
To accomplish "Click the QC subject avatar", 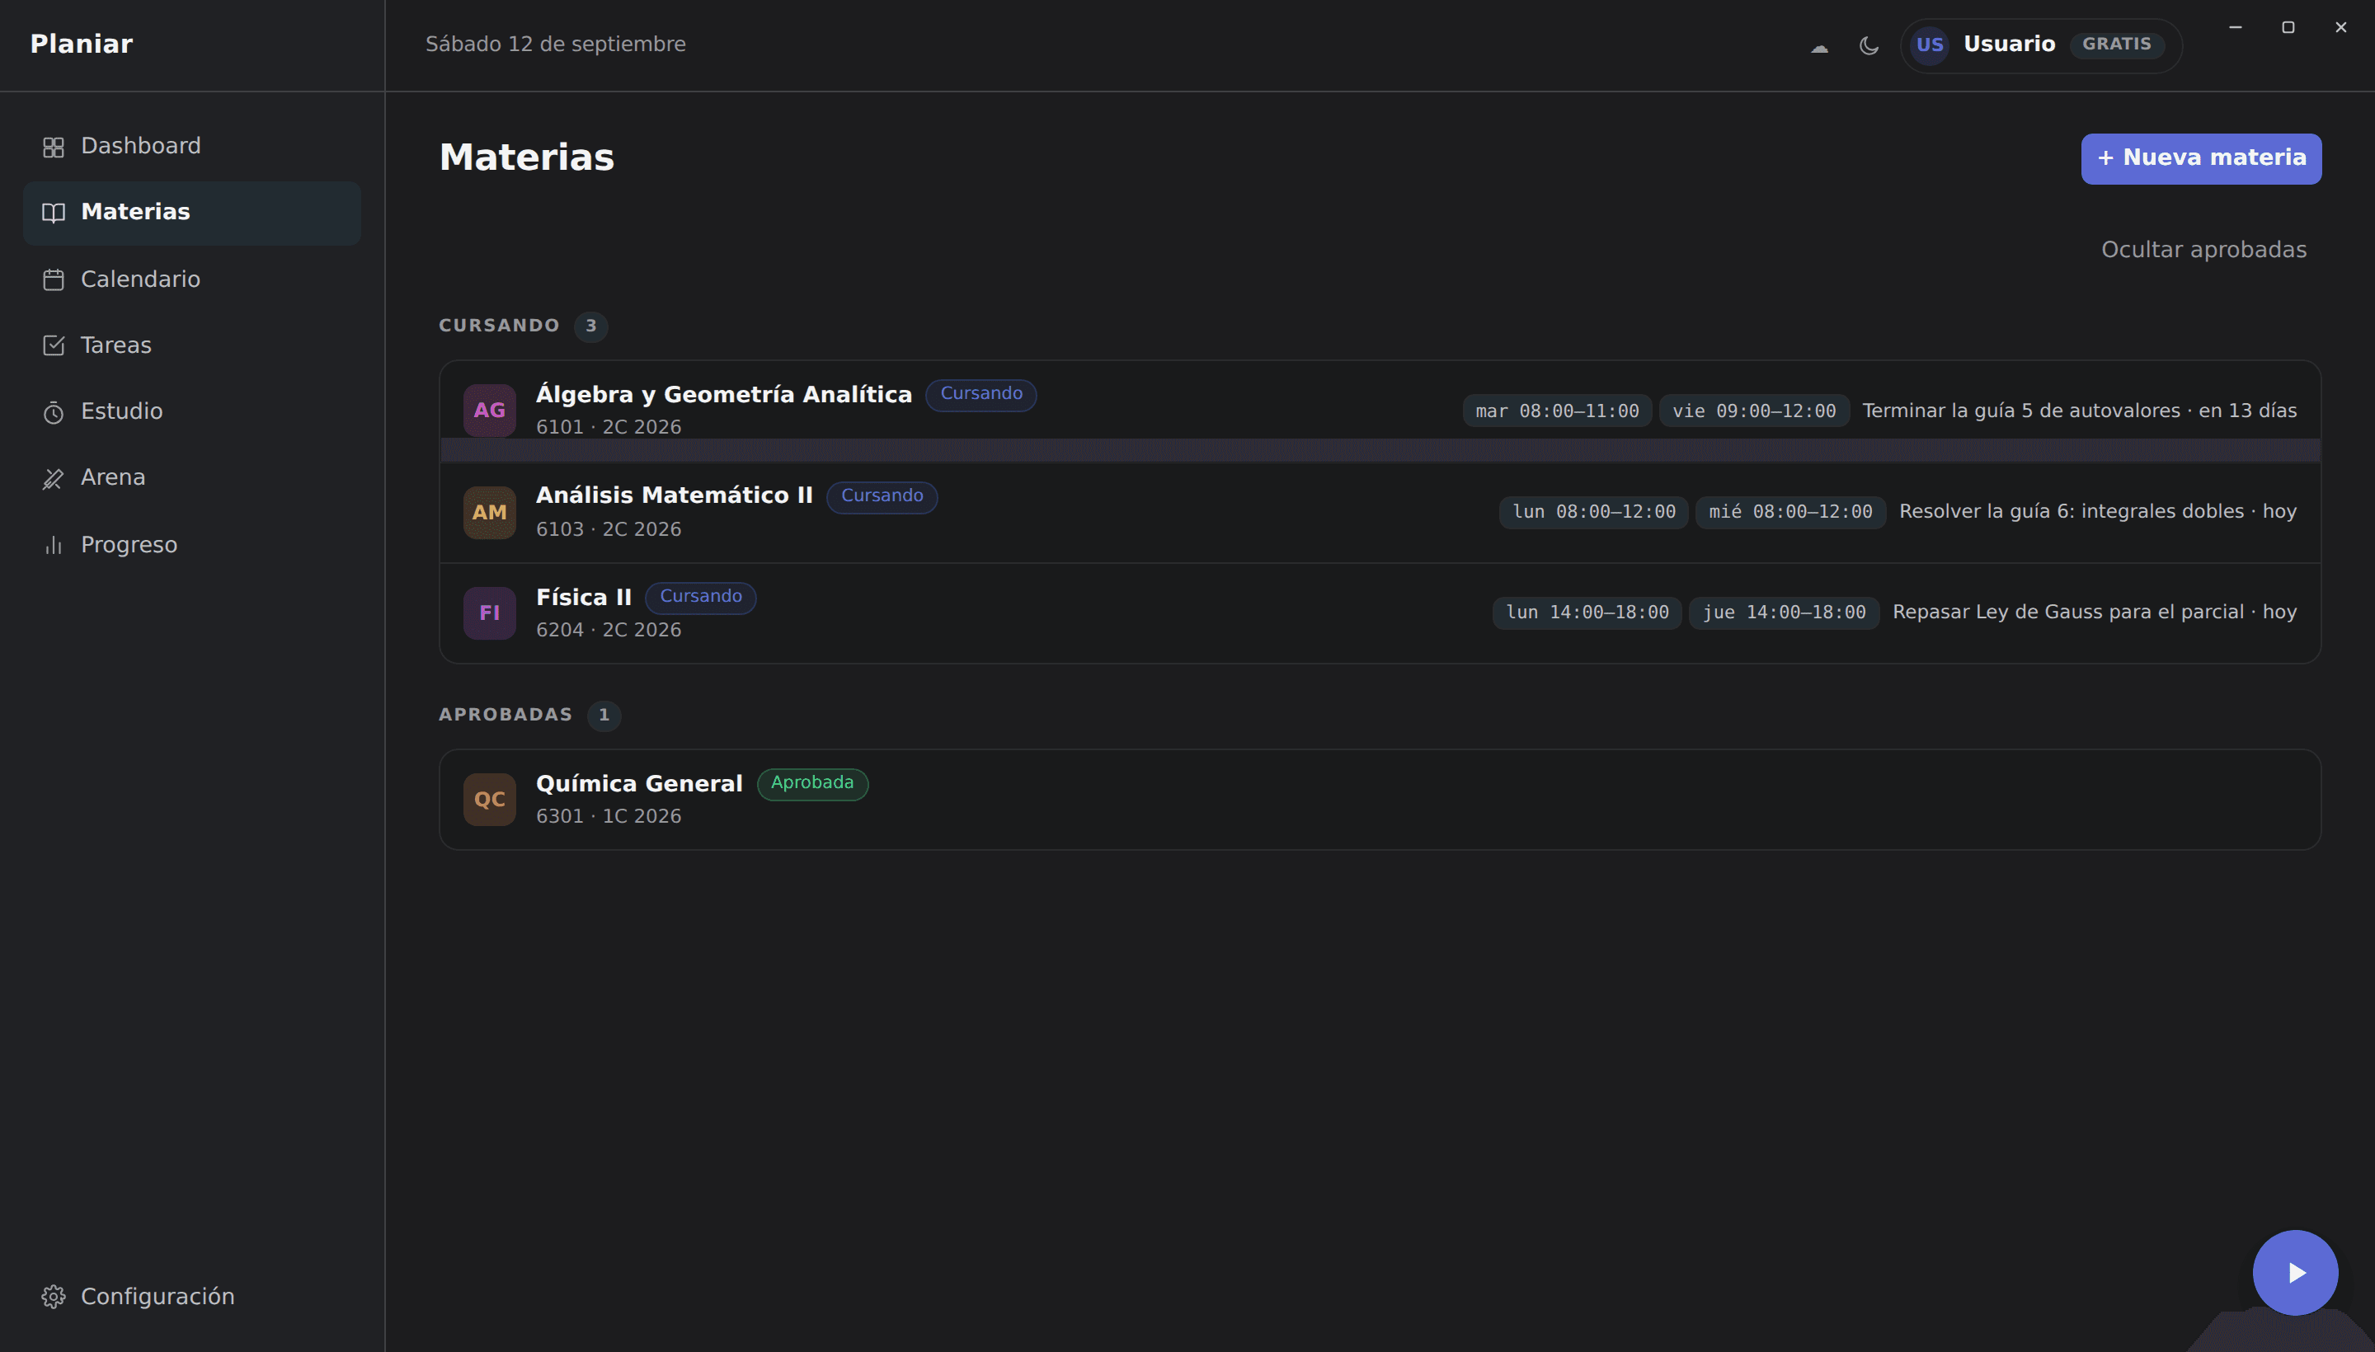I will [x=490, y=800].
